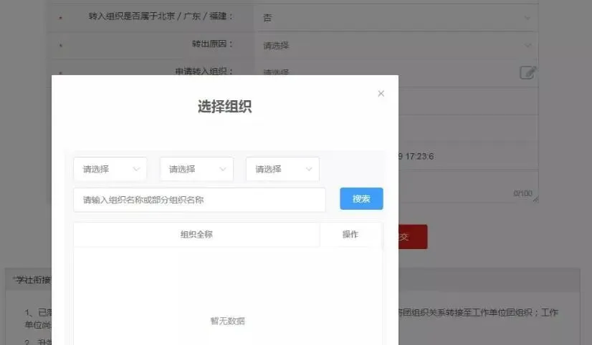Expand the first 请选择 dropdown in the dialog
Image resolution: width=592 pixels, height=345 pixels.
(110, 170)
